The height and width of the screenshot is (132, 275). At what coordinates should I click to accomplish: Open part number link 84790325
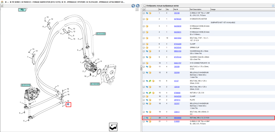click(x=177, y=19)
